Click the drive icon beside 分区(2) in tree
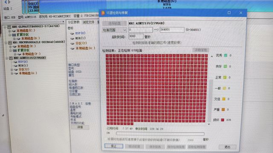The height and width of the screenshot is (153, 273). (x=16, y=70)
